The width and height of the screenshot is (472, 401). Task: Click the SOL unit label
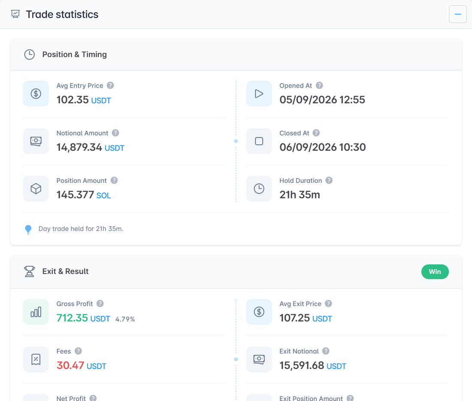click(103, 195)
